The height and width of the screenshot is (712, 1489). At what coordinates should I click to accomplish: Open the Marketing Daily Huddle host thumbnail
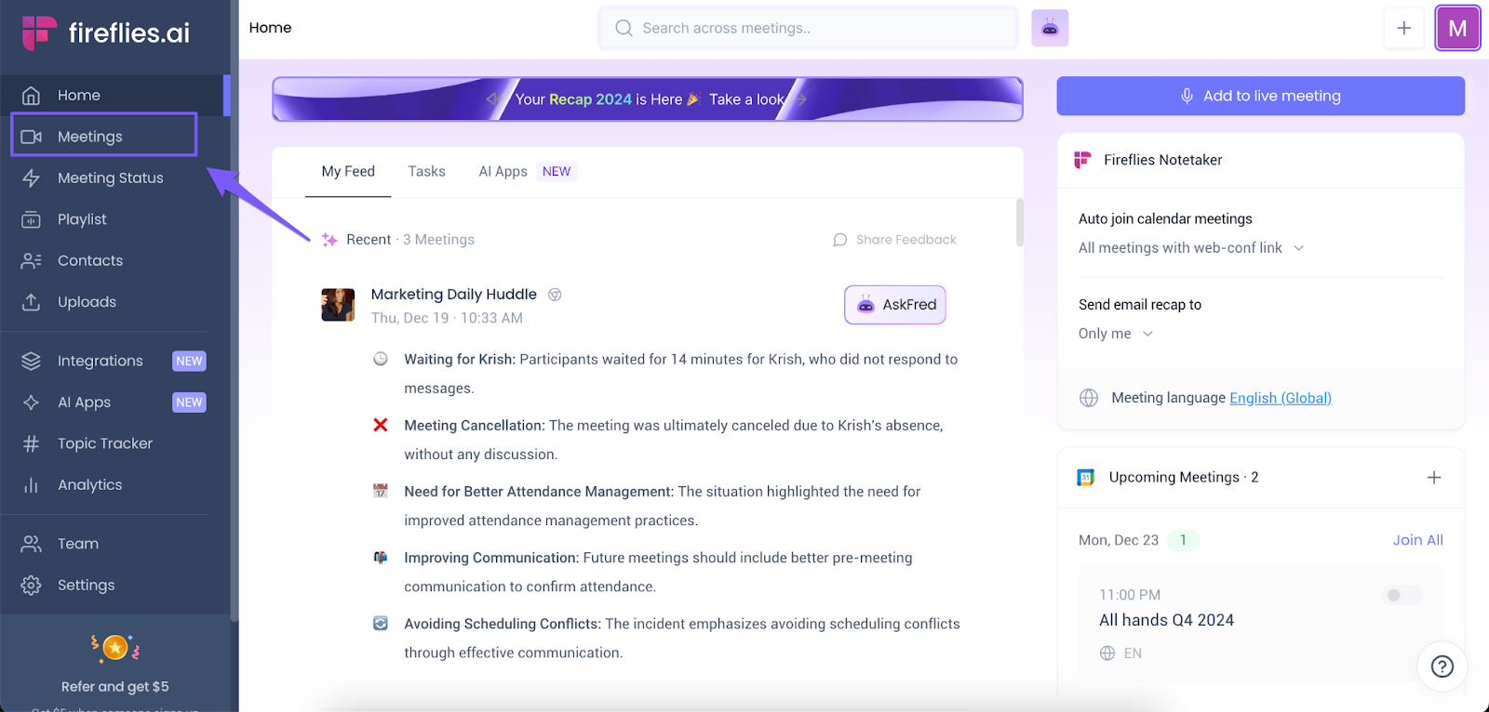click(x=338, y=305)
